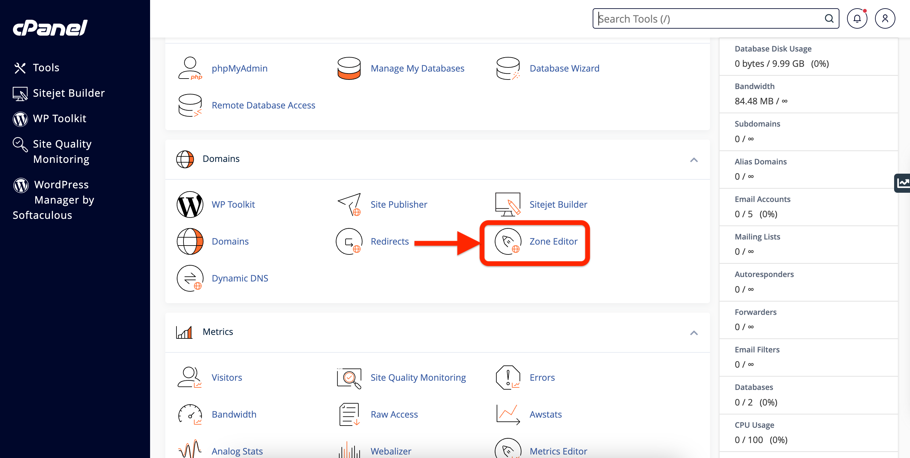Click the Dynamic DNS icon
Screen dimensions: 910x458
190,279
